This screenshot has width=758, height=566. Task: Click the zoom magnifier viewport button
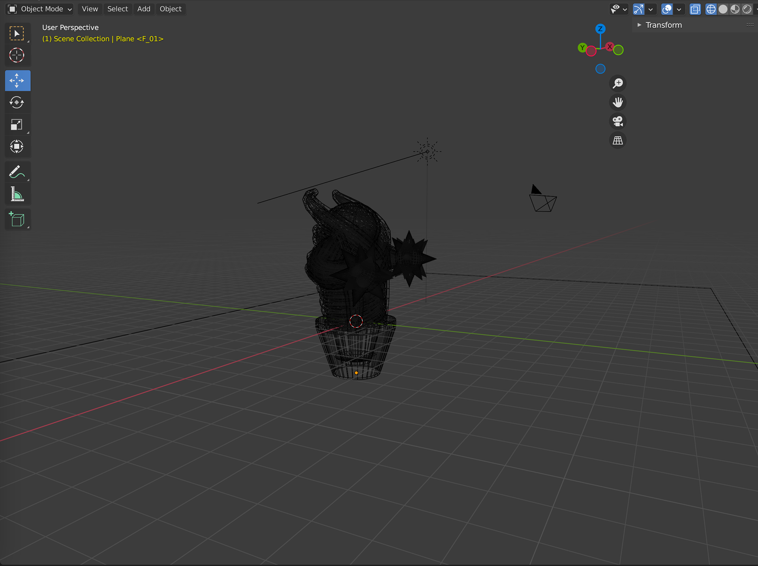(x=618, y=83)
